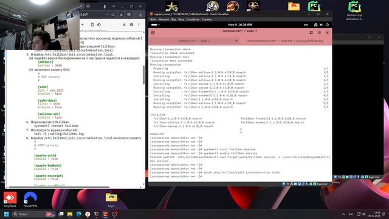
Task: Switch to first terminal tab 'sudo -i'
Action: click(x=194, y=41)
